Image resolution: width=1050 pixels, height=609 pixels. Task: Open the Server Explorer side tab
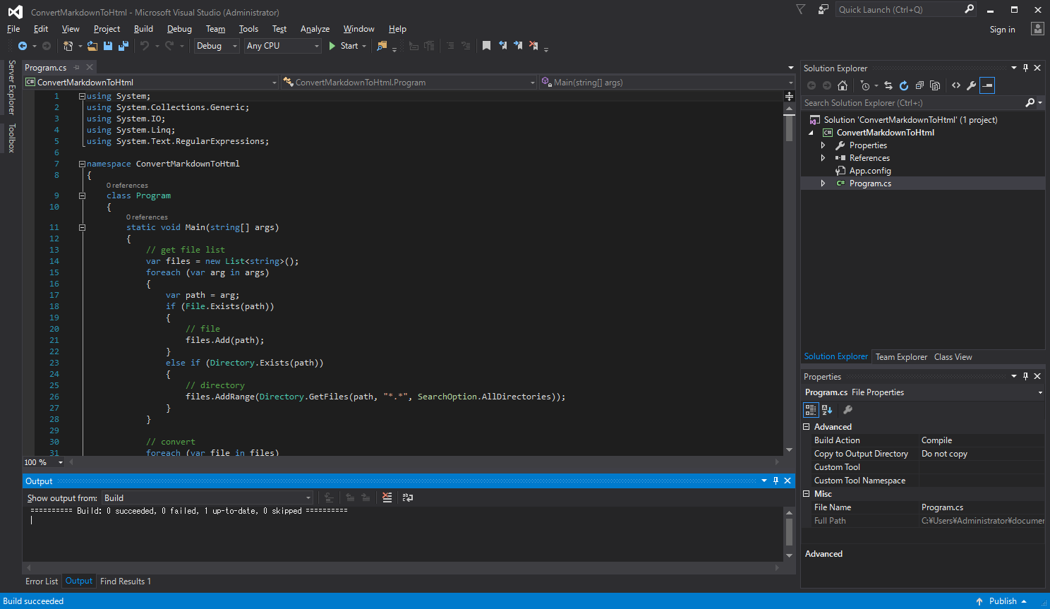click(11, 88)
